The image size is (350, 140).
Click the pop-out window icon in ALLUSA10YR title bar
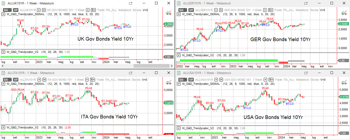click(306, 73)
